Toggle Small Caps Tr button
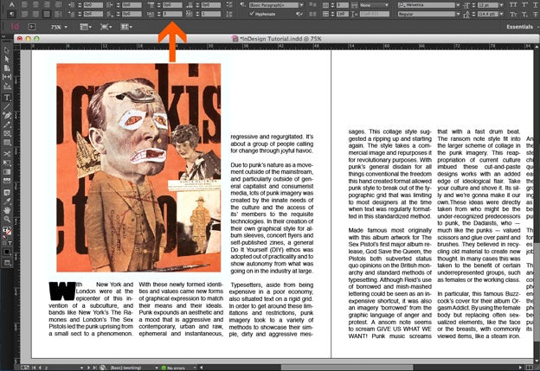 click(513, 14)
